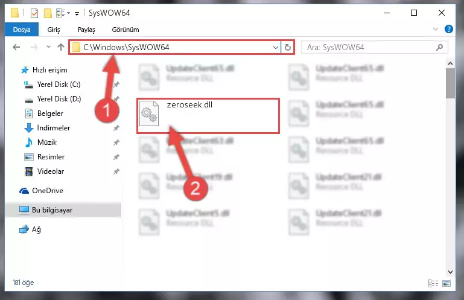Image resolution: width=464 pixels, height=300 pixels.
Task: Click the back navigation arrow
Action: 16,47
